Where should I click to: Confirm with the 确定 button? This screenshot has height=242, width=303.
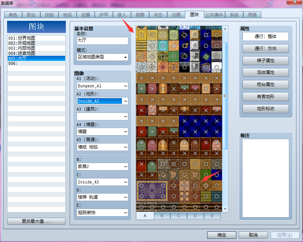[x=222, y=235]
